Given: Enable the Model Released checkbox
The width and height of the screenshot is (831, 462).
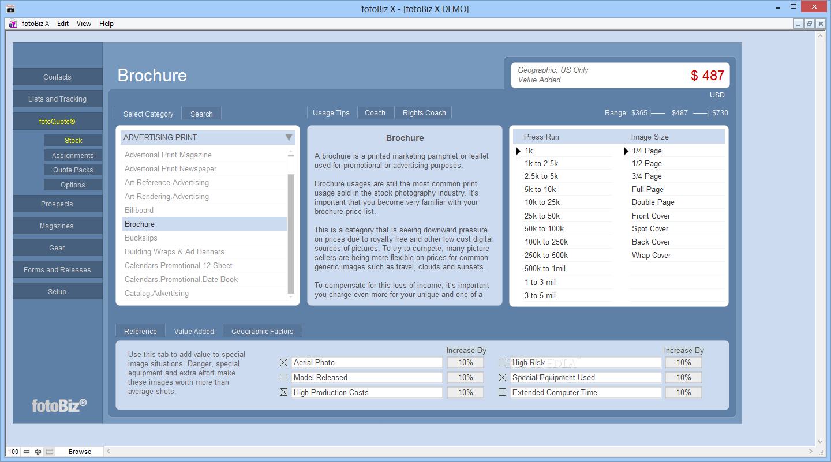Looking at the screenshot, I should click(283, 378).
